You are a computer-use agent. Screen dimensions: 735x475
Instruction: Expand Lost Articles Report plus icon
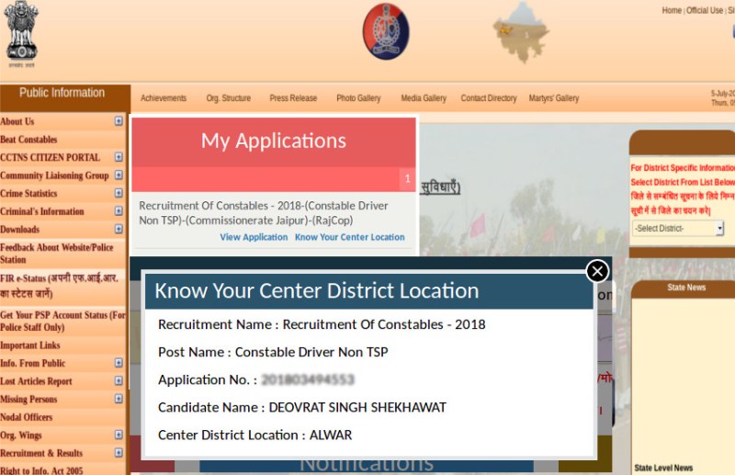pyautogui.click(x=119, y=380)
